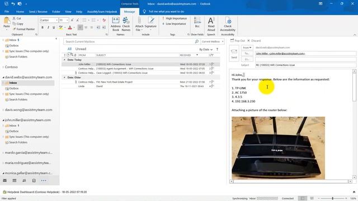This screenshot has height=201, width=358.
Task: Show only Unread messages
Action: point(81,49)
